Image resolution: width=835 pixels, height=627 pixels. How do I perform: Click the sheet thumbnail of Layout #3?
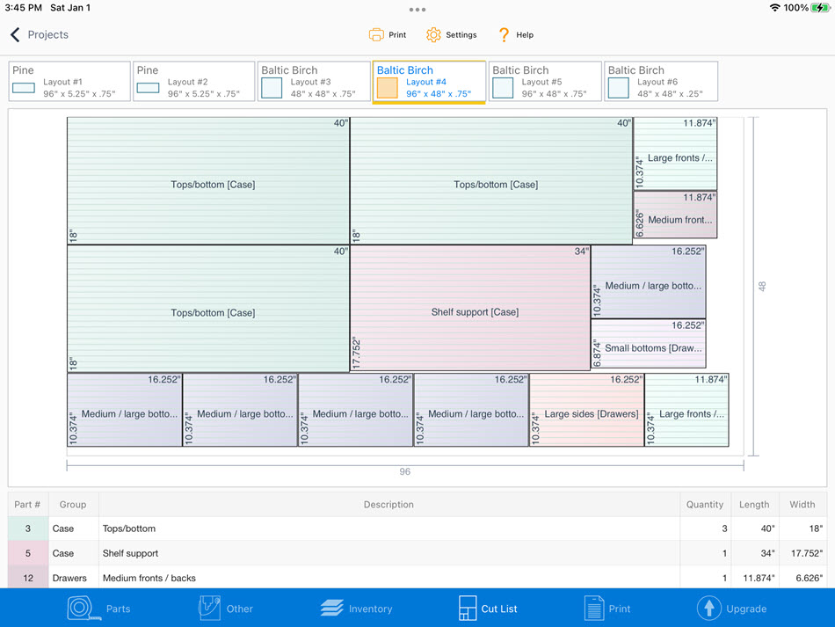(272, 88)
